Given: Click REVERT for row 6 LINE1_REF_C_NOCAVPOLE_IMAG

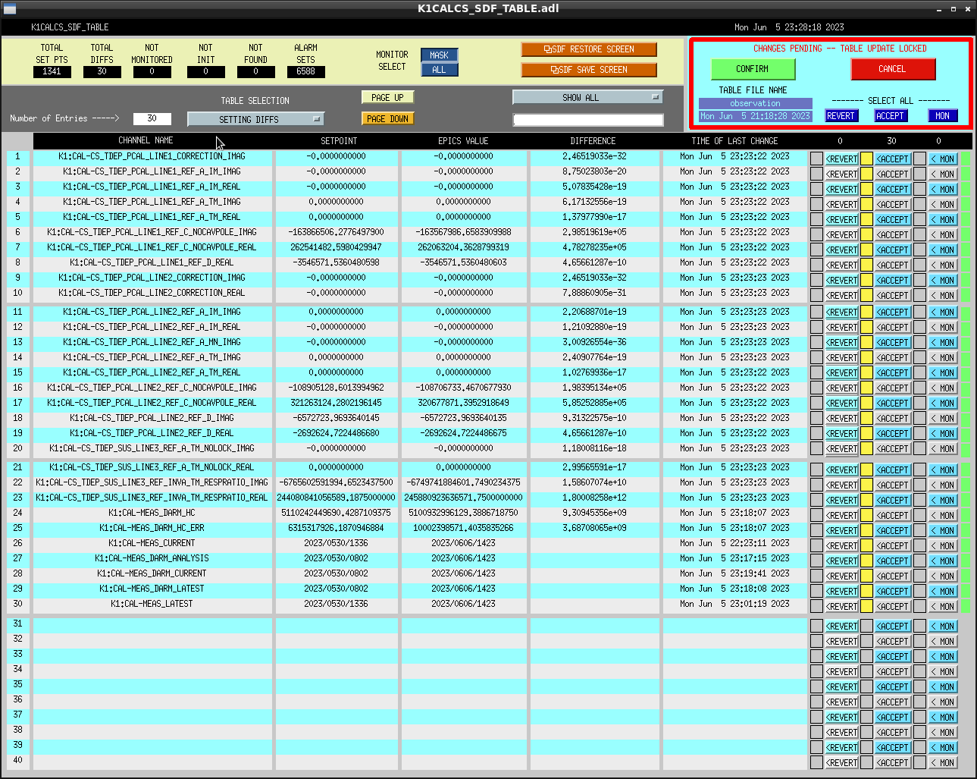Looking at the screenshot, I should tap(841, 235).
